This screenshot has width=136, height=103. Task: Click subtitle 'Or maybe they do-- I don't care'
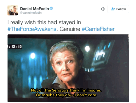[x=66, y=95]
